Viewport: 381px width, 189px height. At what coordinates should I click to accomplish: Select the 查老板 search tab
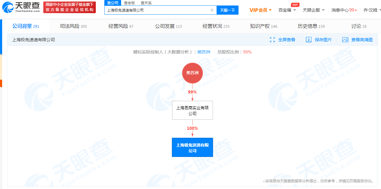(x=129, y=3)
